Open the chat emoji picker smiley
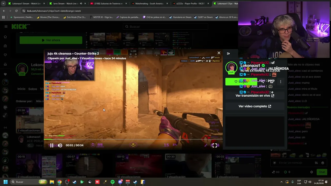Screen dimensions: 331x186 point(322,163)
